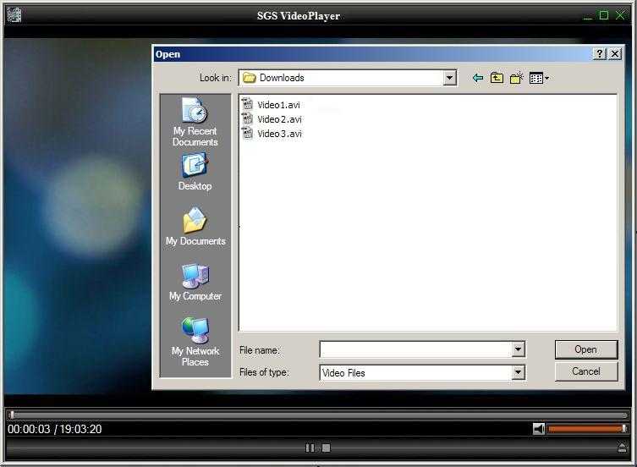Expand the Look in Downloads dropdown
This screenshot has height=467, width=637.
449,78
